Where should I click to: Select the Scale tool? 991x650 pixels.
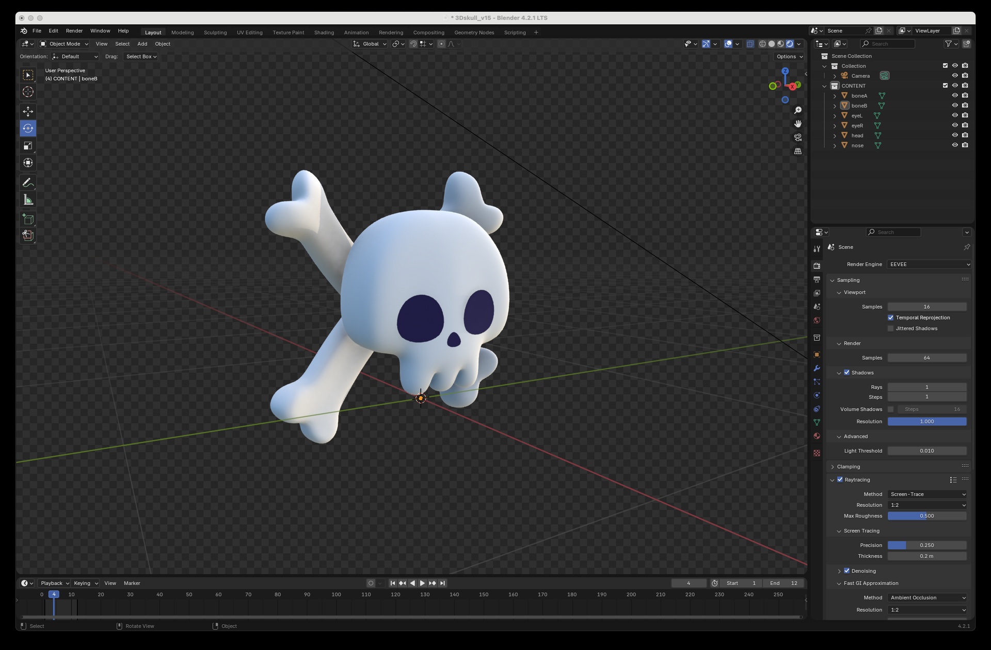click(28, 146)
